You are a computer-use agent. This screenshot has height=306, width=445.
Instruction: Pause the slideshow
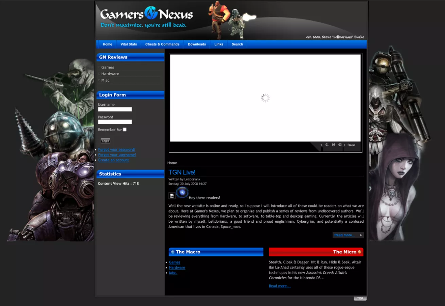351,145
